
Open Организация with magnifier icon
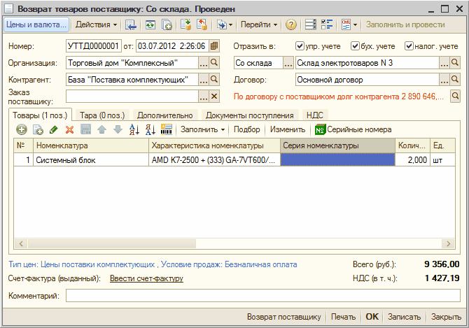[x=214, y=63]
